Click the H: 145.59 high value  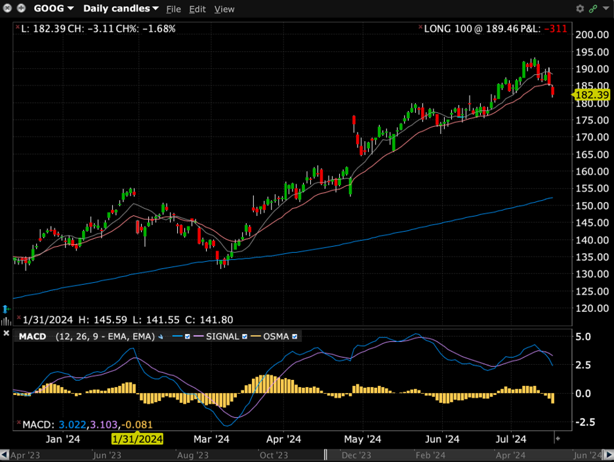point(102,320)
